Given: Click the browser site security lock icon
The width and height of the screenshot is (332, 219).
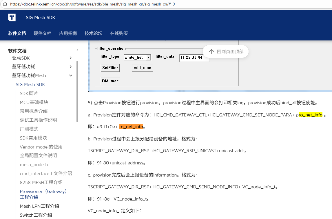Looking at the screenshot, I should [5, 4].
